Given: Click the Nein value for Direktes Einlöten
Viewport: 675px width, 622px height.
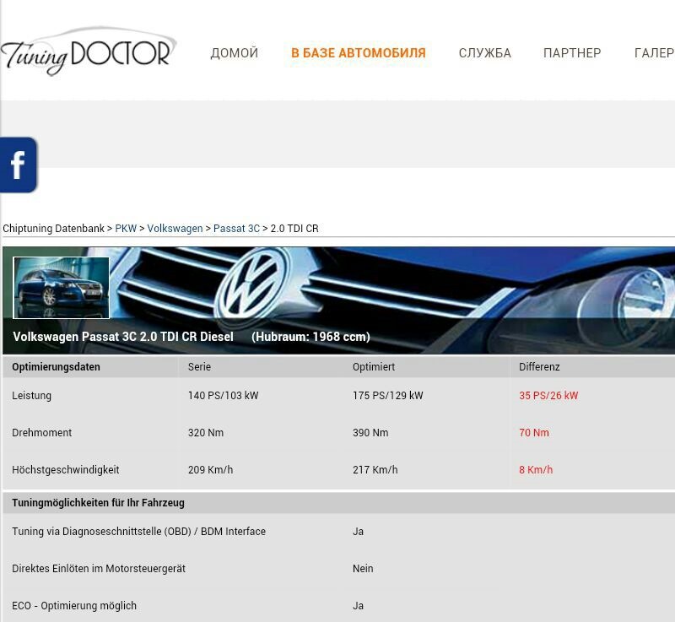Looking at the screenshot, I should tap(363, 569).
